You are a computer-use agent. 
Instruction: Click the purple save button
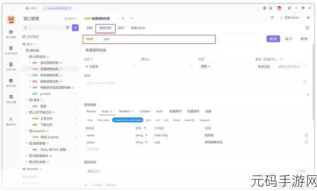click(x=273, y=39)
